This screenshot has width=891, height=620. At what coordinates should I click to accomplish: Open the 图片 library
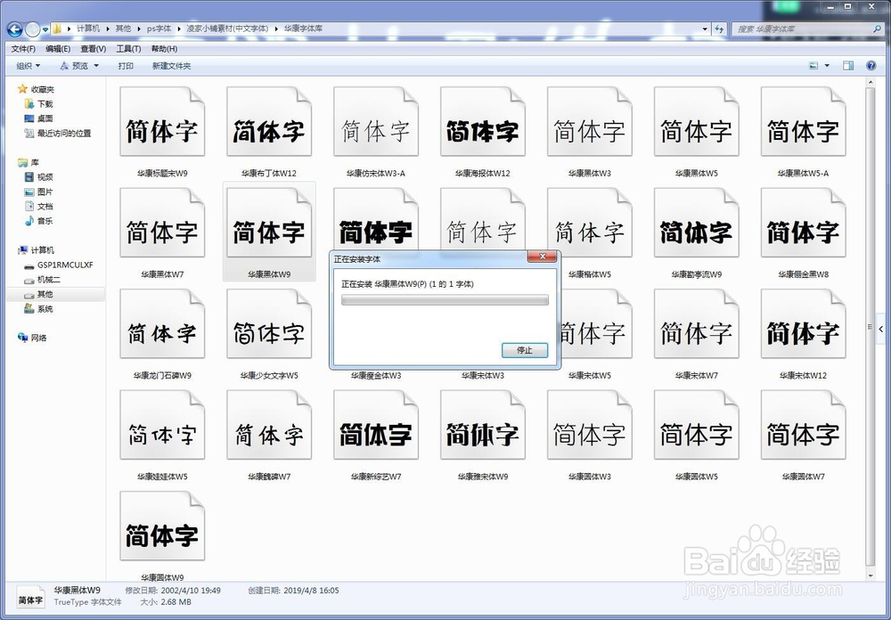click(45, 192)
